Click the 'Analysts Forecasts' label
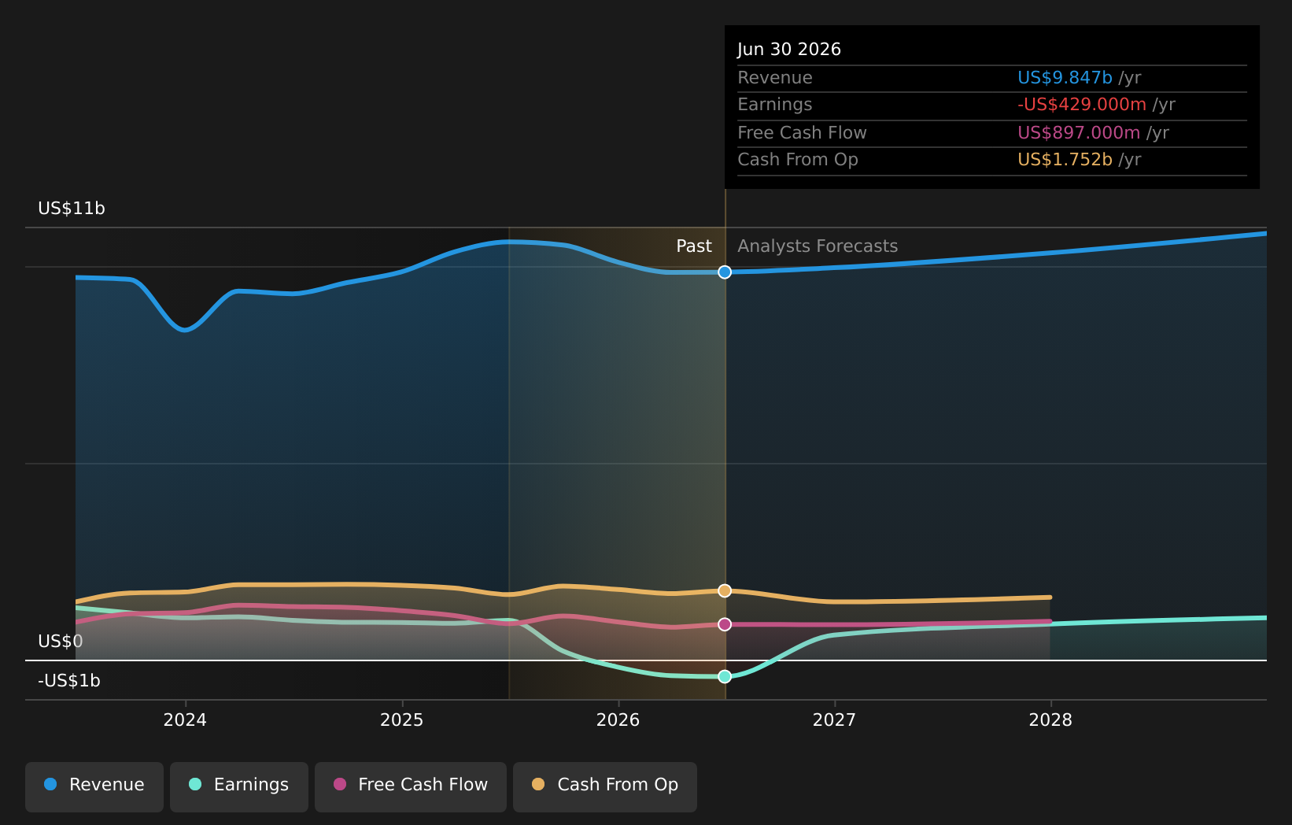Viewport: 1292px width, 825px height. click(x=818, y=246)
